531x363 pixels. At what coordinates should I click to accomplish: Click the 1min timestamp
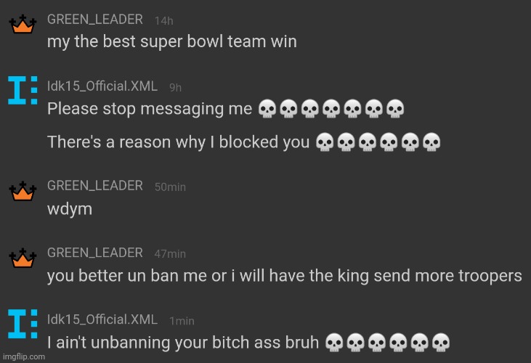[x=182, y=321]
